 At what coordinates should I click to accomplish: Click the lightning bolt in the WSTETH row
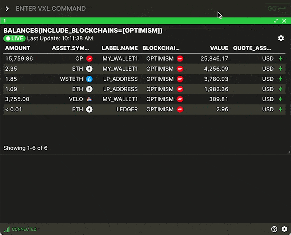coord(280,79)
